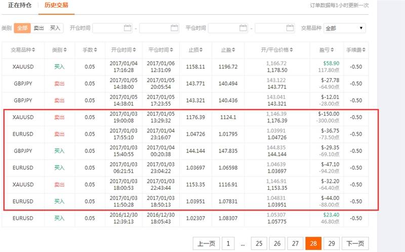Screen dimensions: 405x252
Task: Click open time 2017/01/04 17:16:28
Action: [124, 67]
